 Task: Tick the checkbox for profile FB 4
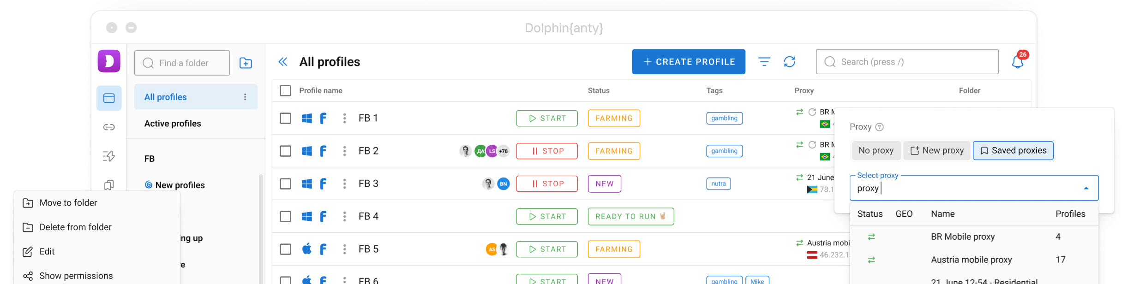(286, 217)
